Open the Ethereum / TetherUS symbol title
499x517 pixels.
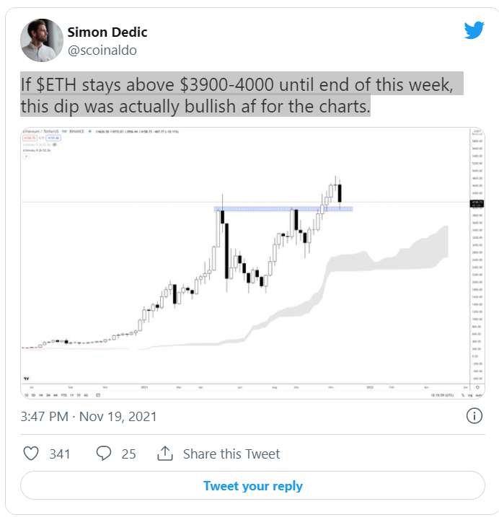coord(41,131)
